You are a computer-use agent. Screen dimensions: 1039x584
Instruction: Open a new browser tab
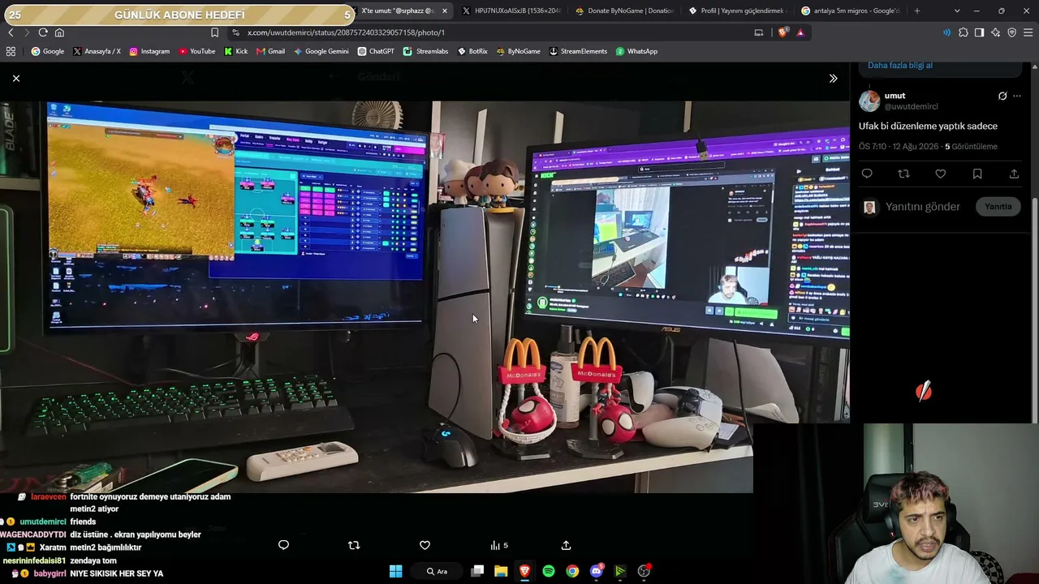[917, 11]
